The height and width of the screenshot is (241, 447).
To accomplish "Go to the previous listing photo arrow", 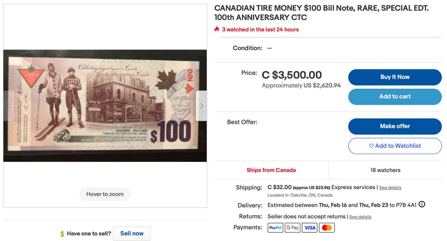I will 9,106.
